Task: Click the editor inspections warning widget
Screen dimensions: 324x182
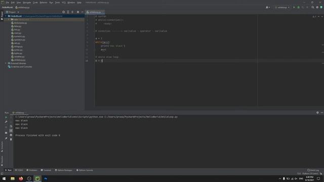Action: (x=314, y=17)
